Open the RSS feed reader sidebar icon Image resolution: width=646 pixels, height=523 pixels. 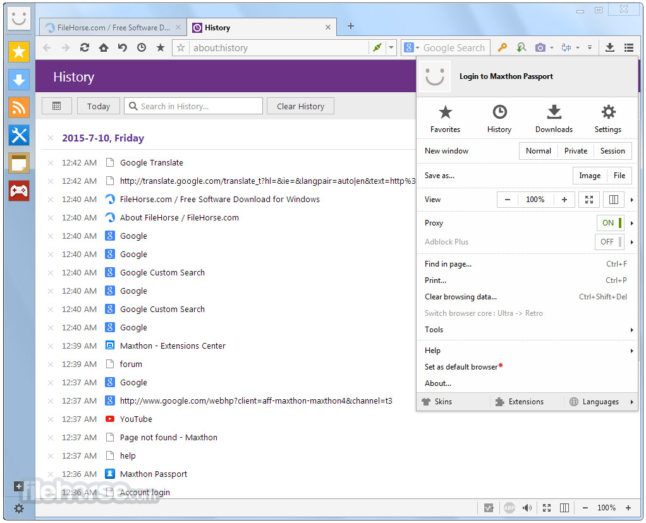pyautogui.click(x=19, y=107)
